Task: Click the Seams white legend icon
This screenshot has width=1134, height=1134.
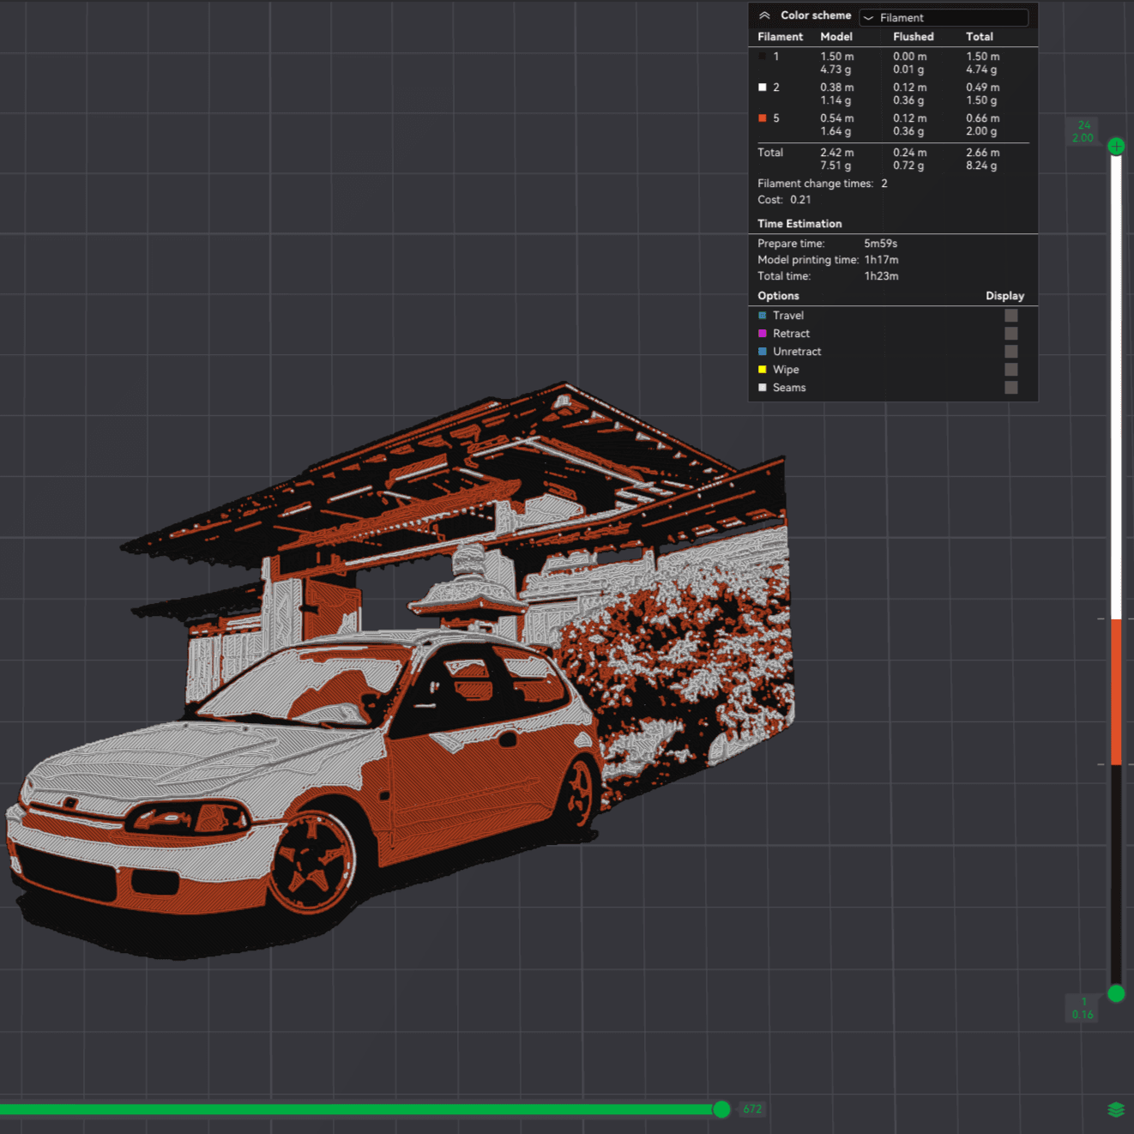Action: (x=763, y=388)
